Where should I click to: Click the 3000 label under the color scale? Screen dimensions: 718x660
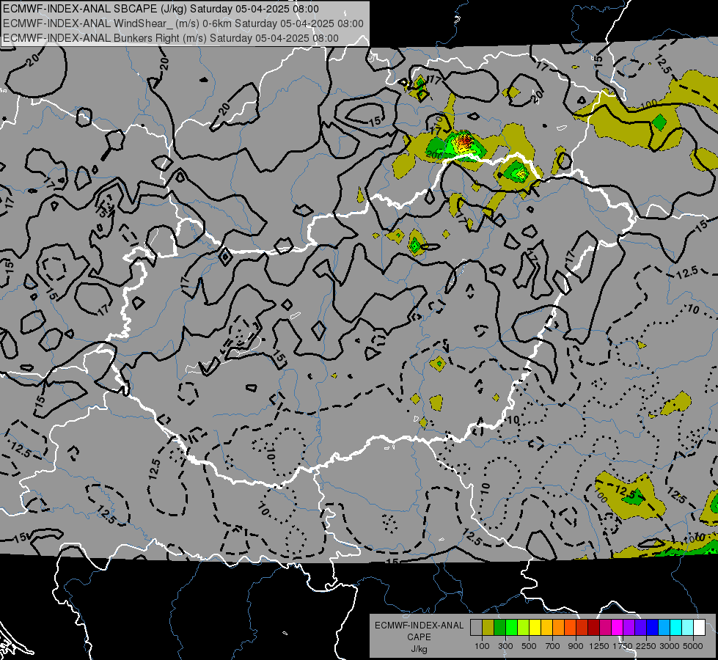pos(670,646)
